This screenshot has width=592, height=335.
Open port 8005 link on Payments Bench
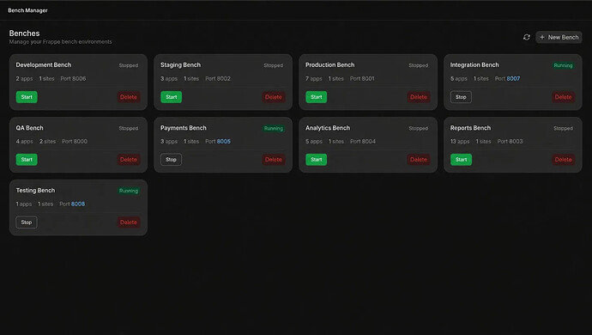point(224,142)
